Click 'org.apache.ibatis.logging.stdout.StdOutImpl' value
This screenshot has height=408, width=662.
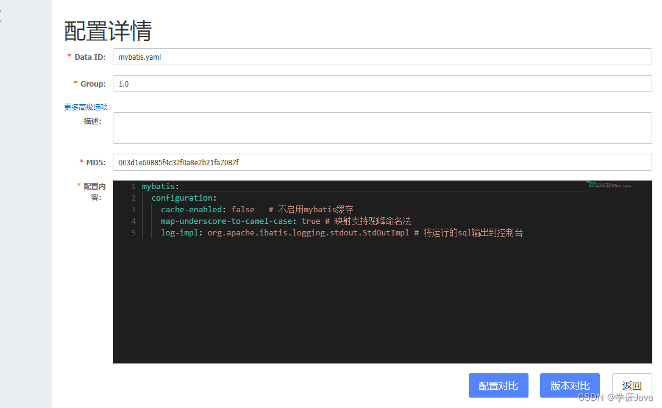[x=308, y=233]
